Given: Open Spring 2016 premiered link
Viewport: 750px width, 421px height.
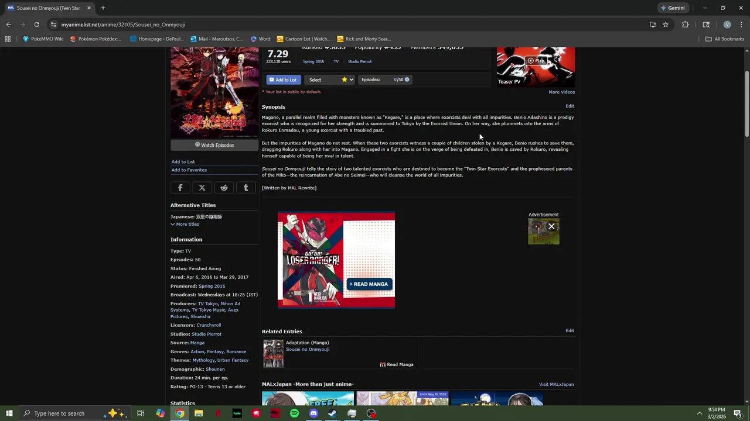Looking at the screenshot, I should [212, 287].
